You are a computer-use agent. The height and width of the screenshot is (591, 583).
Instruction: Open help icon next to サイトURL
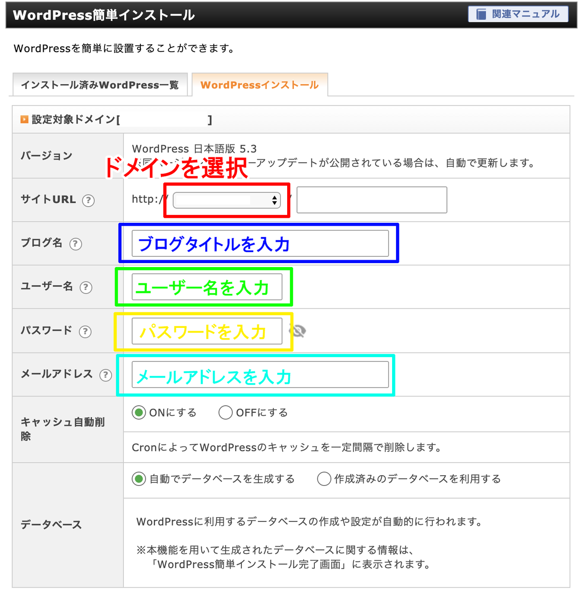tap(88, 200)
